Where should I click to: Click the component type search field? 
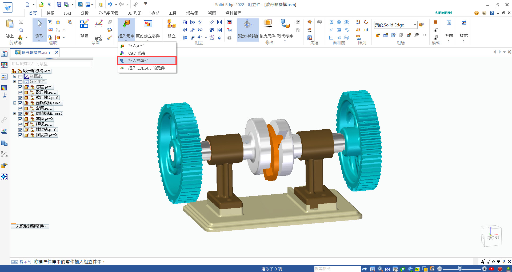(51, 64)
